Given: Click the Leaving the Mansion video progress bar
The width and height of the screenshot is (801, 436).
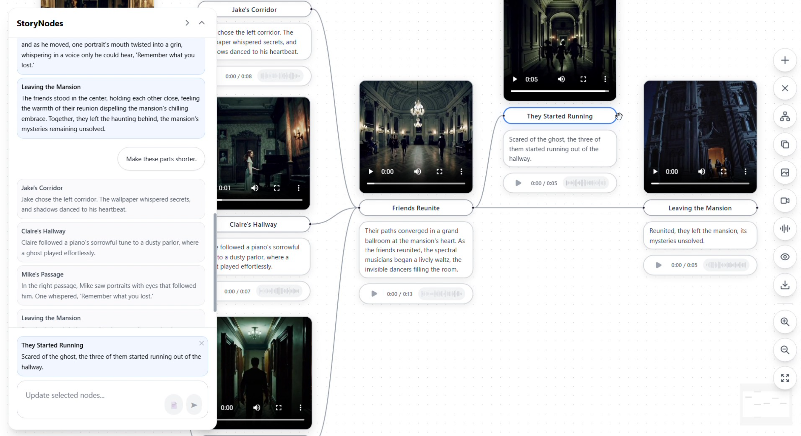Looking at the screenshot, I should [700, 184].
